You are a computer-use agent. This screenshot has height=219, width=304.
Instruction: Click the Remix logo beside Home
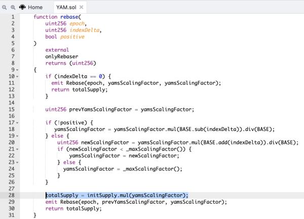click(22, 8)
